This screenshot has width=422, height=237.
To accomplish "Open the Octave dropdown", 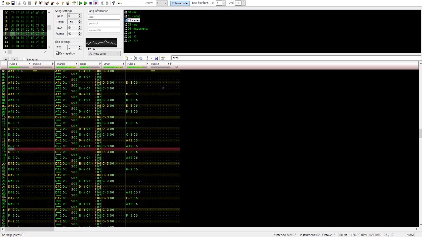I will (x=162, y=3).
